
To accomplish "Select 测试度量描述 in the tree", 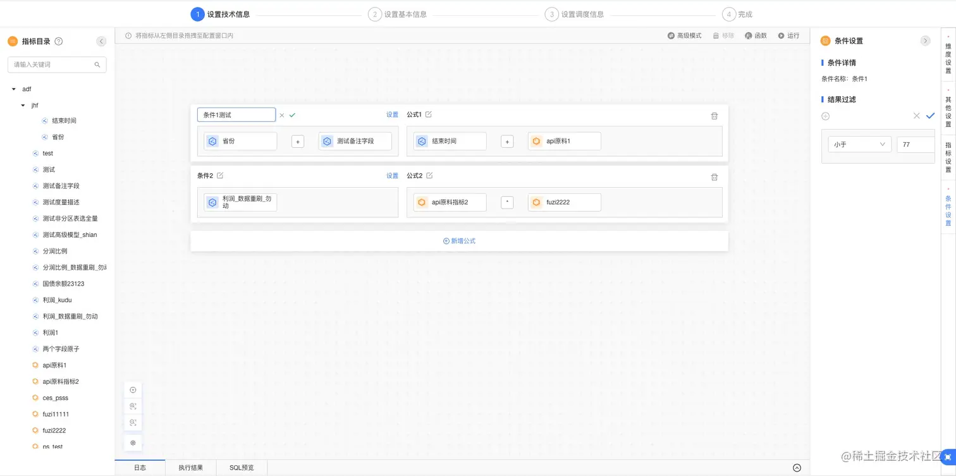I will [61, 202].
